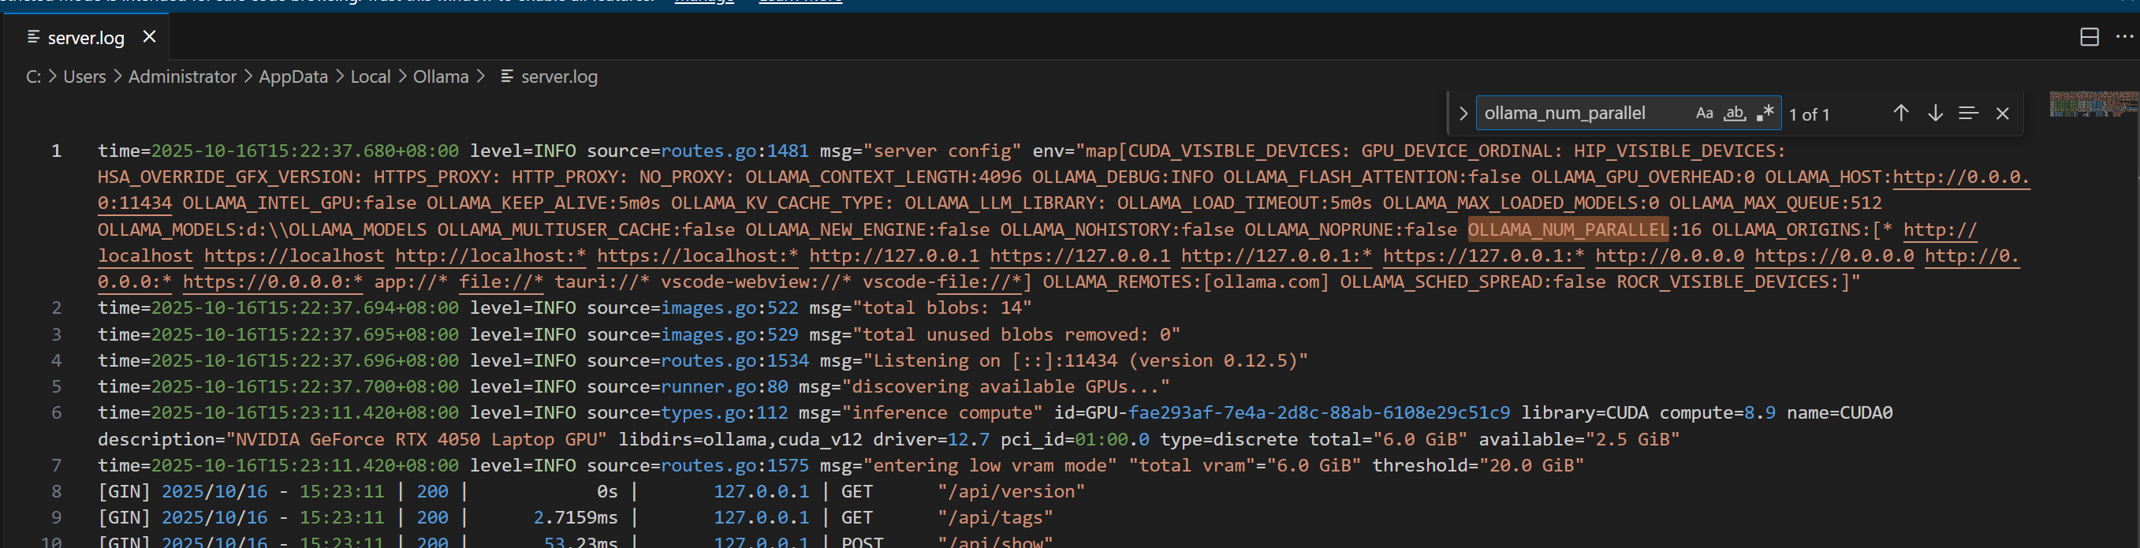Open the file://* link

[501, 282]
